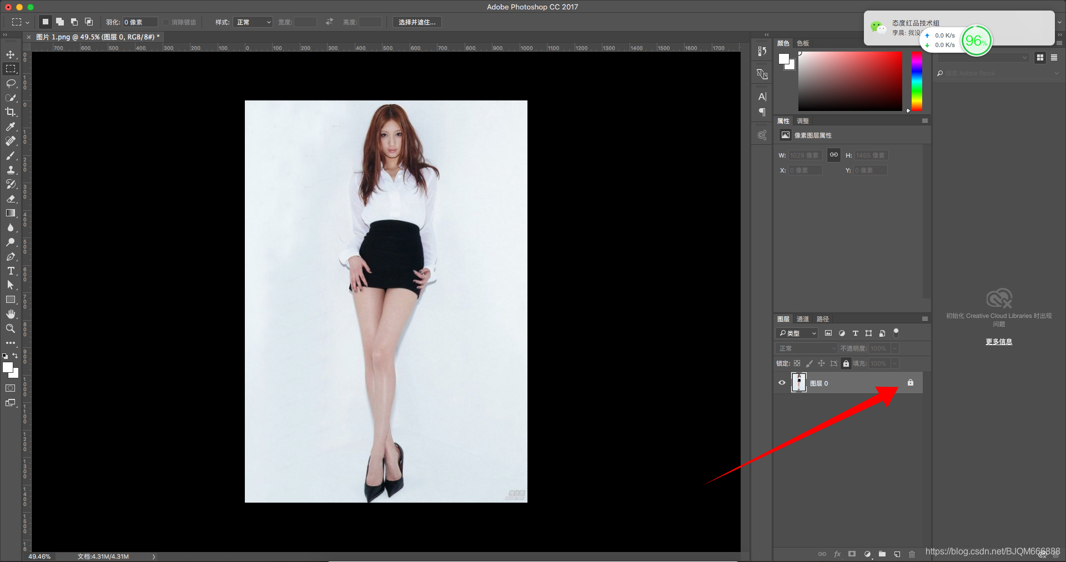Select the Move tool

pyautogui.click(x=11, y=54)
